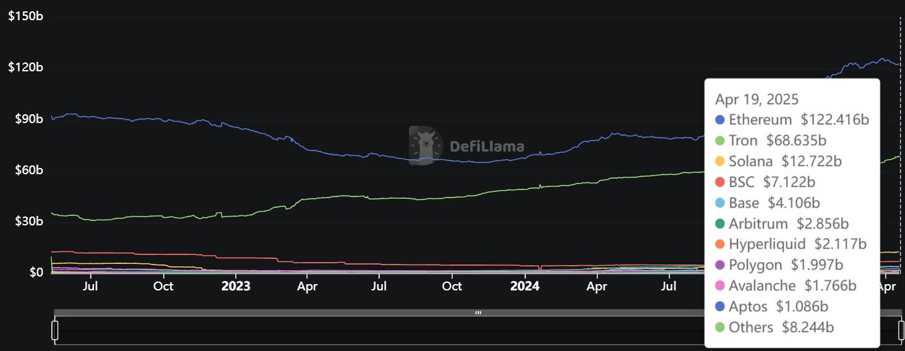The width and height of the screenshot is (905, 351).
Task: Click the $150b y-axis label
Action: tap(25, 17)
